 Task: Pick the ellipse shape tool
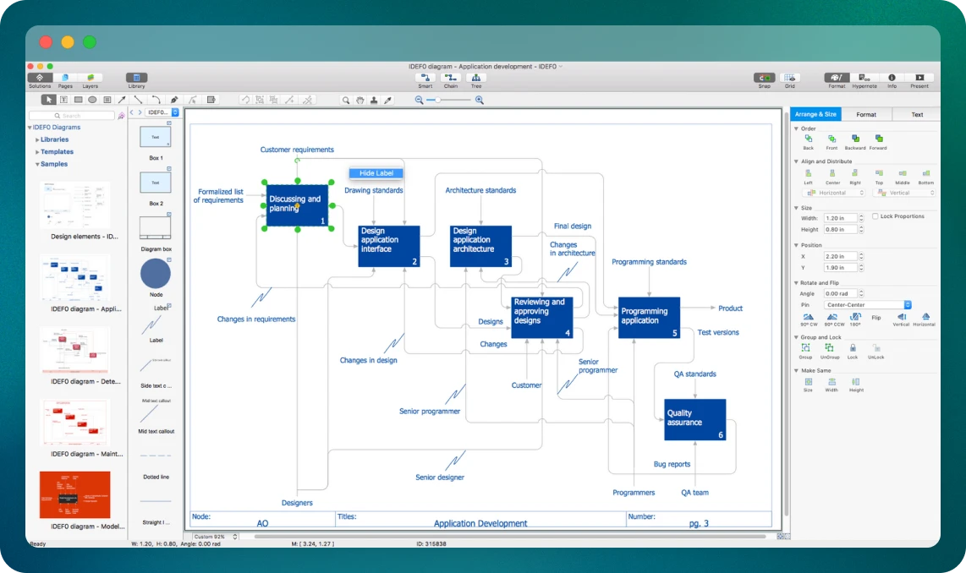92,100
